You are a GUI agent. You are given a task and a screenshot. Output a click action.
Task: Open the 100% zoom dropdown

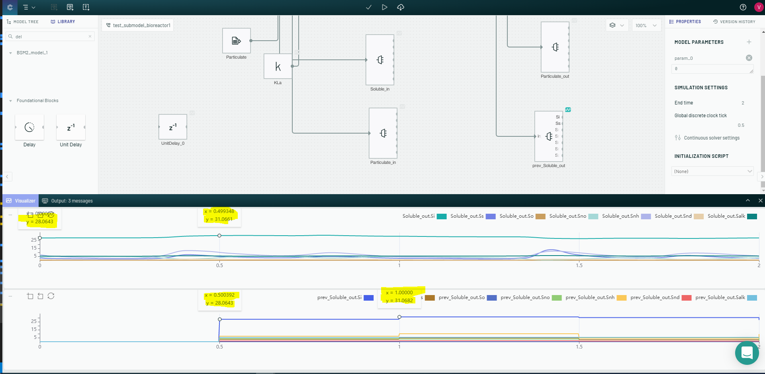pos(646,26)
